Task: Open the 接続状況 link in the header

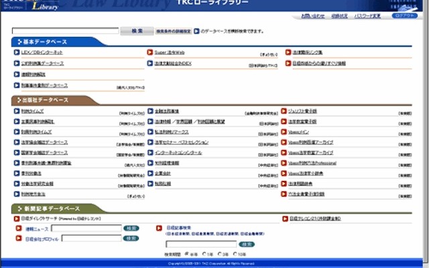Action: click(339, 16)
